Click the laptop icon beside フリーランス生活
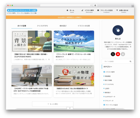The width and height of the screenshot is (140, 118). point(98,10)
